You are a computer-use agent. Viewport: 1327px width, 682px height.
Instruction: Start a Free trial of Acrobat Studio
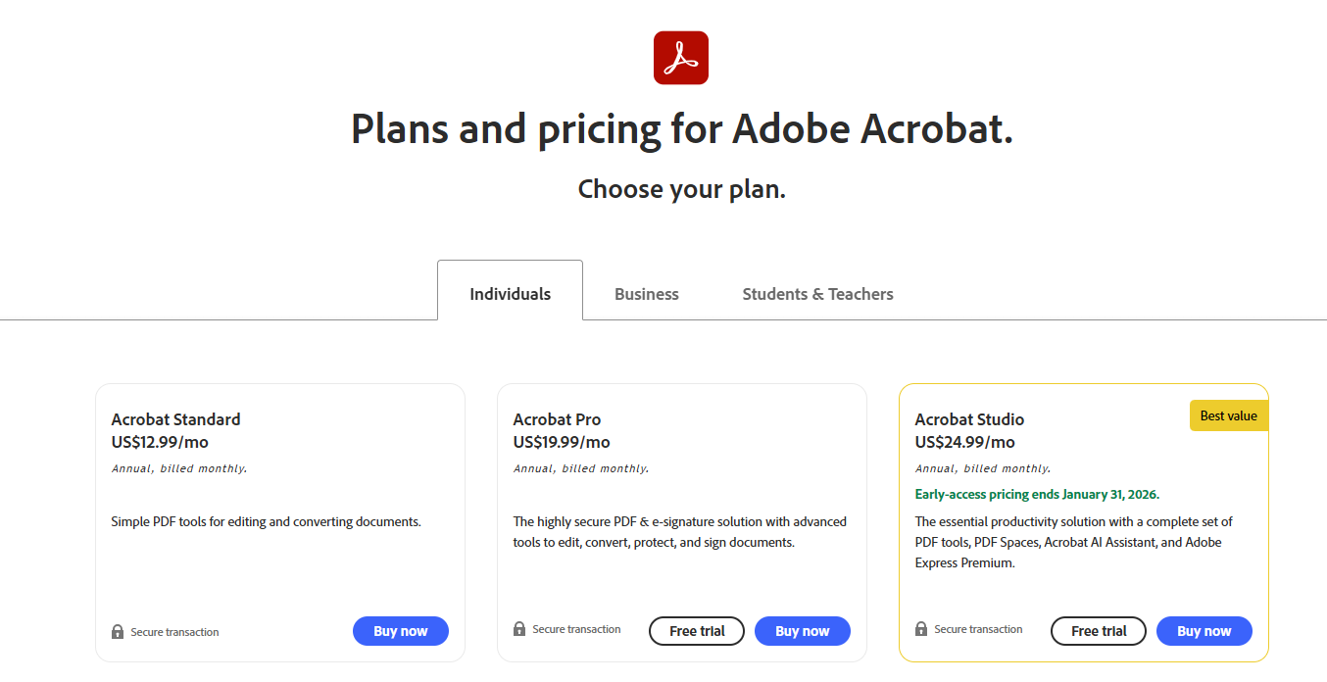click(1098, 630)
